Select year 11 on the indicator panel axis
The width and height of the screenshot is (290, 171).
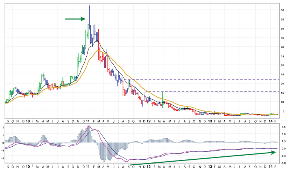[88, 166]
